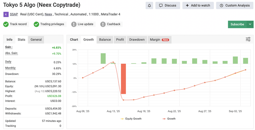Image resolution: width=255 pixels, height=130 pixels.
Task: Toggle Growth legend series
Action: 169,119
